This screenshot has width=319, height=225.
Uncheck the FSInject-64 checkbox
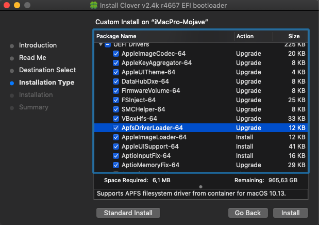pyautogui.click(x=116, y=100)
